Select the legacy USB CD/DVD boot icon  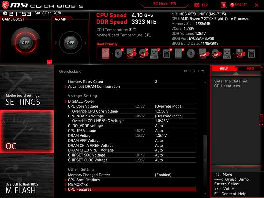215,53
